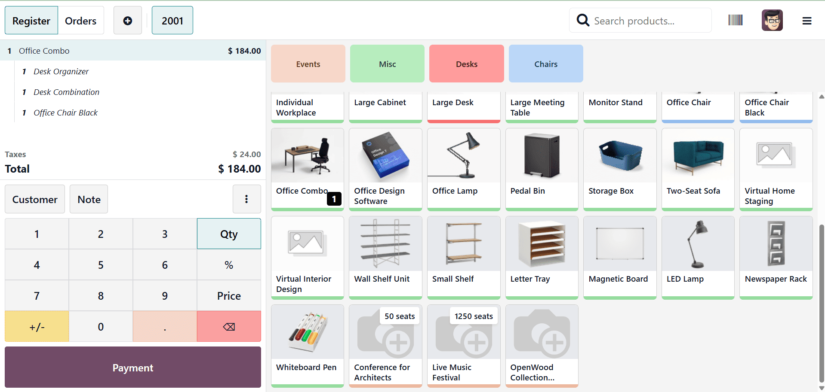Select Virtual Home Staging product
The image size is (825, 392).
(x=776, y=169)
